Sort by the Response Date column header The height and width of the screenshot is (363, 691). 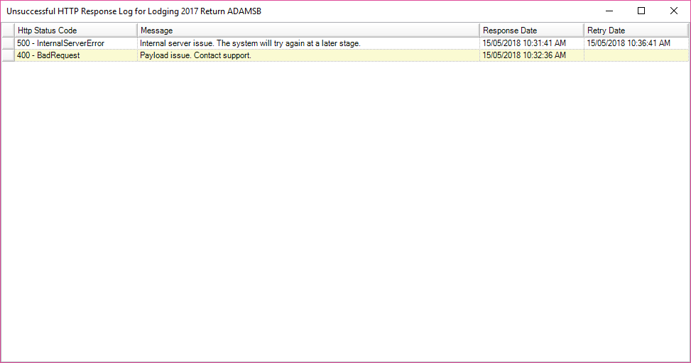tap(531, 30)
